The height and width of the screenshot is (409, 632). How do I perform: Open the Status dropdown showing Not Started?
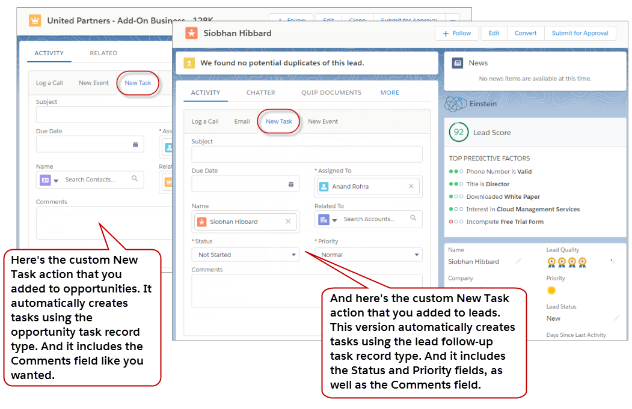245,255
